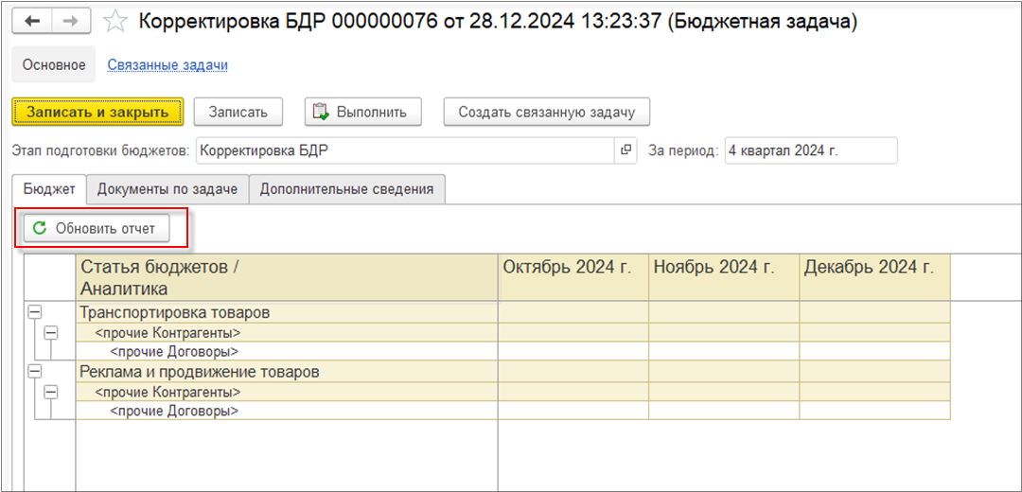The image size is (1022, 492).
Task: Collapse <прочие Контрагенты> under Реклама и продвижение
Action: point(51,392)
